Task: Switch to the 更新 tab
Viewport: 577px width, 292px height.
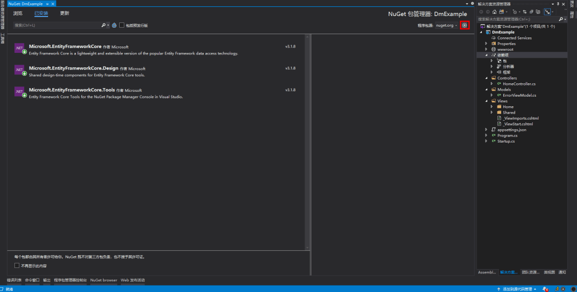Action: [64, 13]
